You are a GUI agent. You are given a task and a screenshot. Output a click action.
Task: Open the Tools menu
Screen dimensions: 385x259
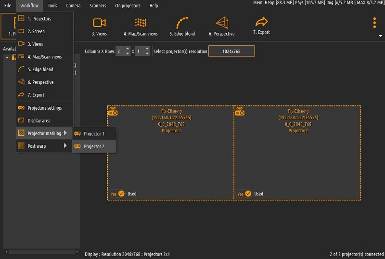[52, 5]
